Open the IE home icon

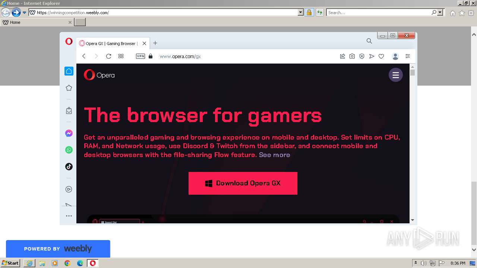point(453,13)
